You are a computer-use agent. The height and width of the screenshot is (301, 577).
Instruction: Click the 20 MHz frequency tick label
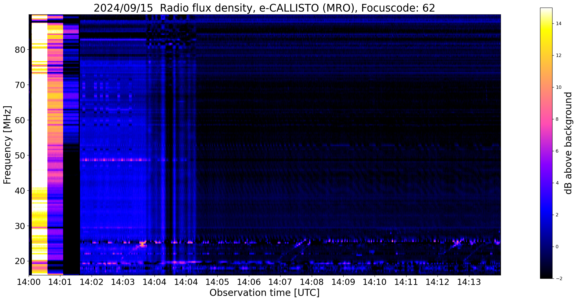pyautogui.click(x=20, y=261)
